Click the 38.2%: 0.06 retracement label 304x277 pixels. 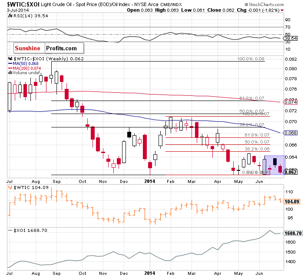pyautogui.click(x=257, y=149)
